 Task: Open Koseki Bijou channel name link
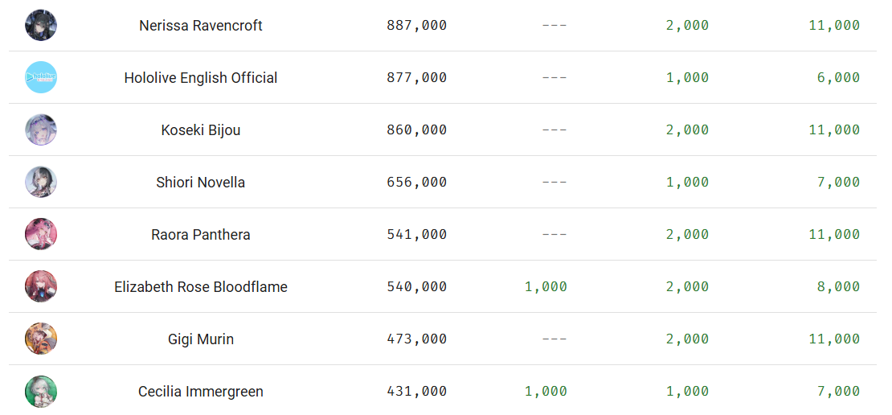pyautogui.click(x=201, y=130)
